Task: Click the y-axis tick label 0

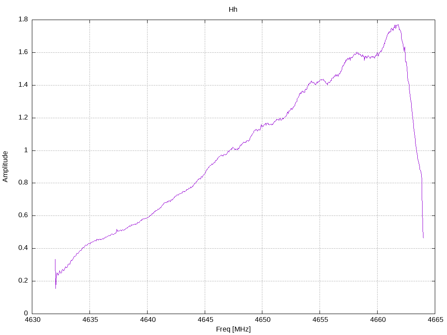Action: click(x=26, y=314)
